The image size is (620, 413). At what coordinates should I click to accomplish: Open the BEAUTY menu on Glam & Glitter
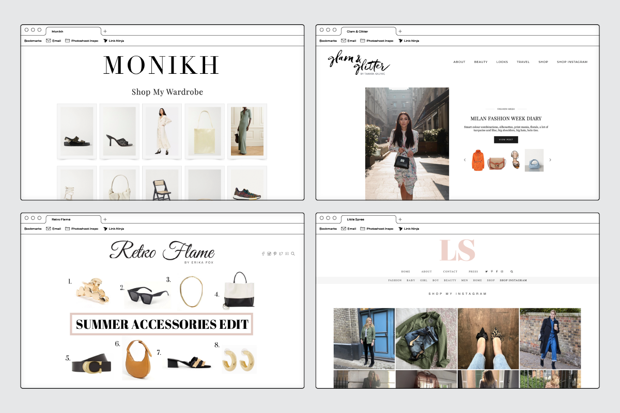pyautogui.click(x=481, y=62)
